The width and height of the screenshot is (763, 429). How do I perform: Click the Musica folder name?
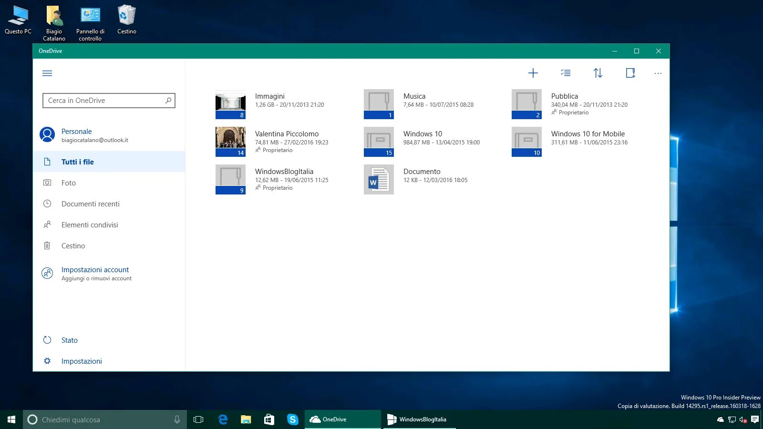pos(414,96)
